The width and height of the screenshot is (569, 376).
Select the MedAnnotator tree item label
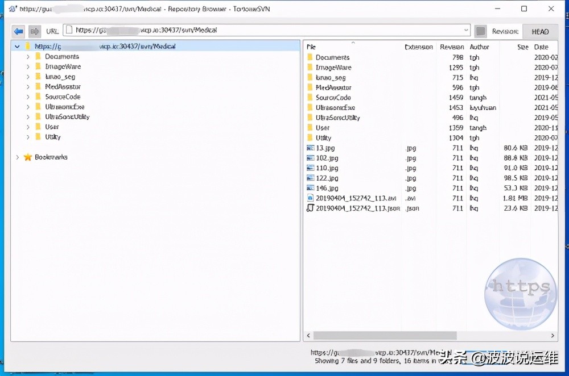63,86
